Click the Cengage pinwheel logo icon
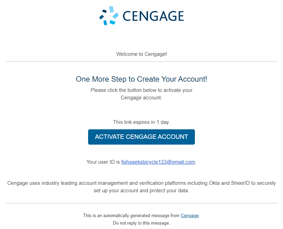The image size is (283, 229). coord(109,16)
